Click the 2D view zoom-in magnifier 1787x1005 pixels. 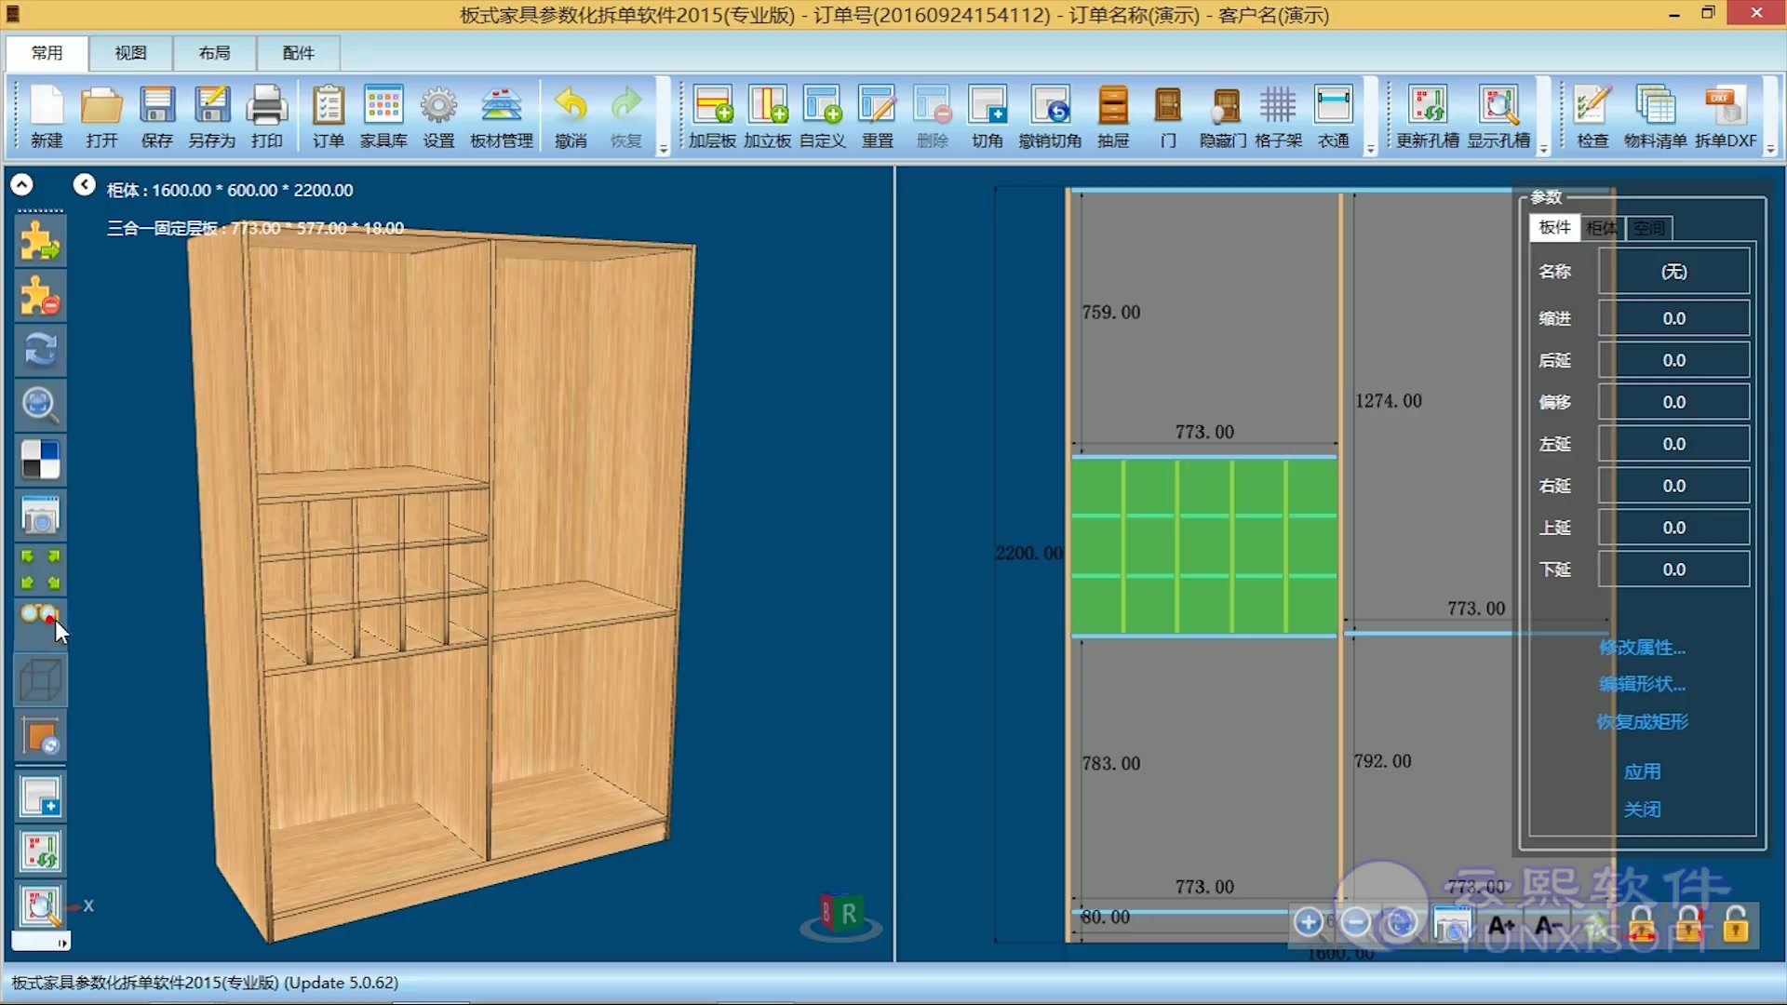(x=1308, y=922)
